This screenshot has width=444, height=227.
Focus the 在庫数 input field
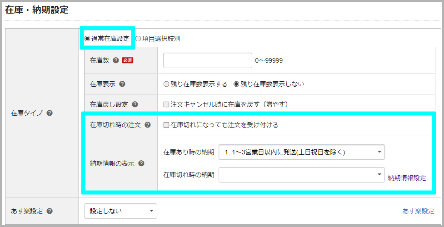208,60
